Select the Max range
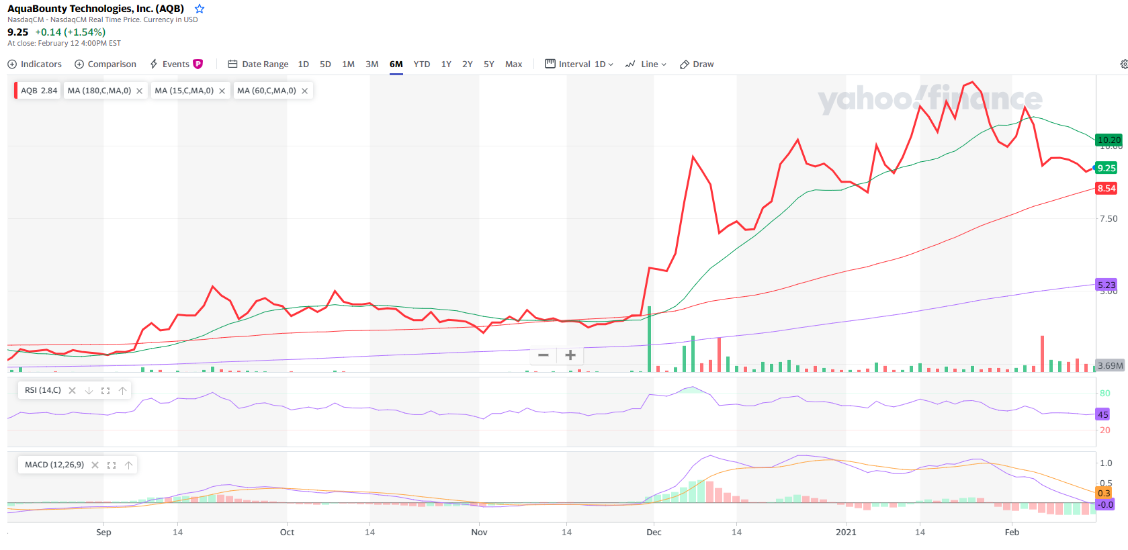The width and height of the screenshot is (1128, 550). (514, 64)
